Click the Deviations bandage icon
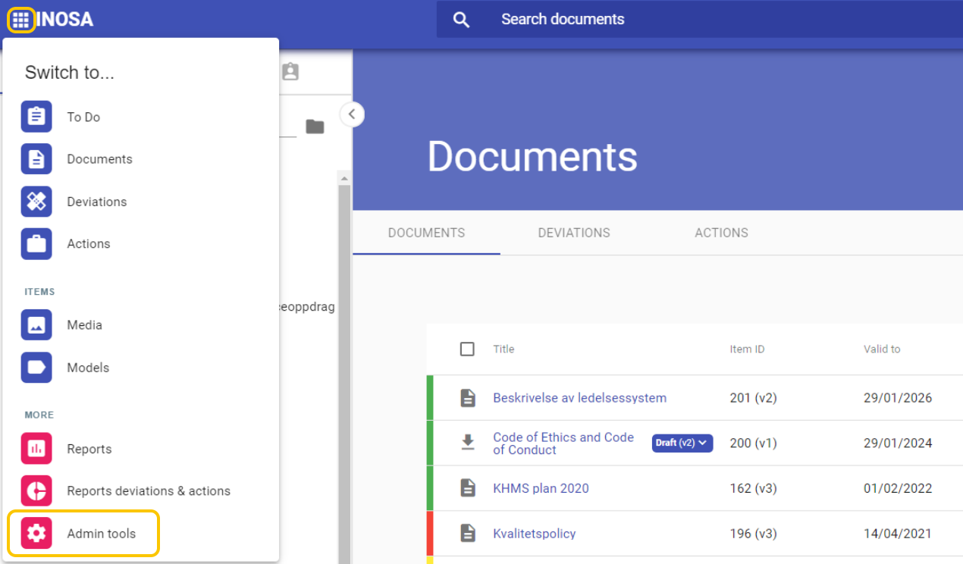The width and height of the screenshot is (963, 564). coord(36,202)
